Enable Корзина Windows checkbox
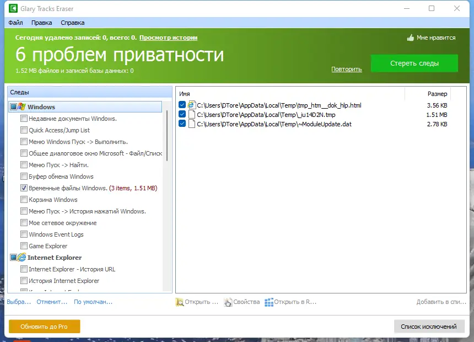Viewport: 474px width, 342px height. (x=24, y=200)
